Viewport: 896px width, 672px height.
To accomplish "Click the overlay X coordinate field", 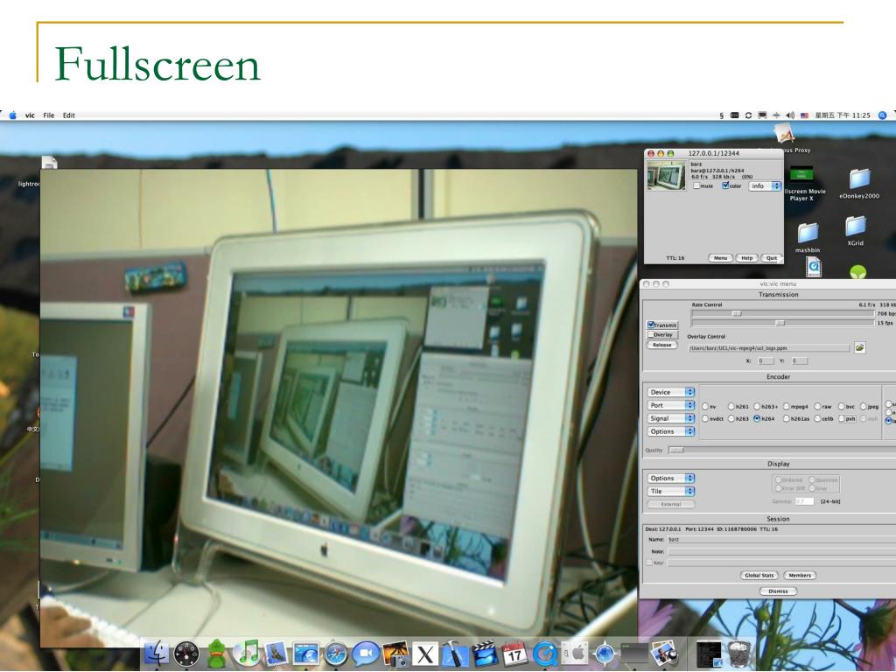I will coord(765,360).
